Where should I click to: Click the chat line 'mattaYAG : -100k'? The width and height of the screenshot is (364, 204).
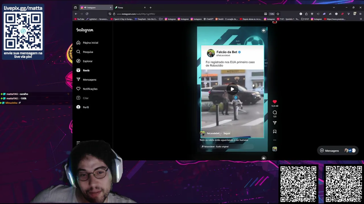(x=14, y=99)
